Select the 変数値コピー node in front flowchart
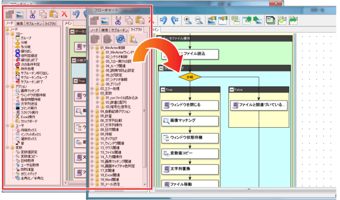Viewport: 340px width, 200px height. [x=190, y=154]
